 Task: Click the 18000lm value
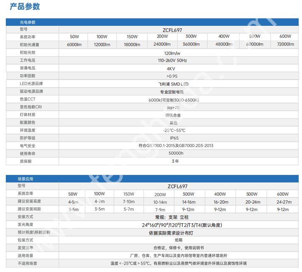[x=132, y=45]
